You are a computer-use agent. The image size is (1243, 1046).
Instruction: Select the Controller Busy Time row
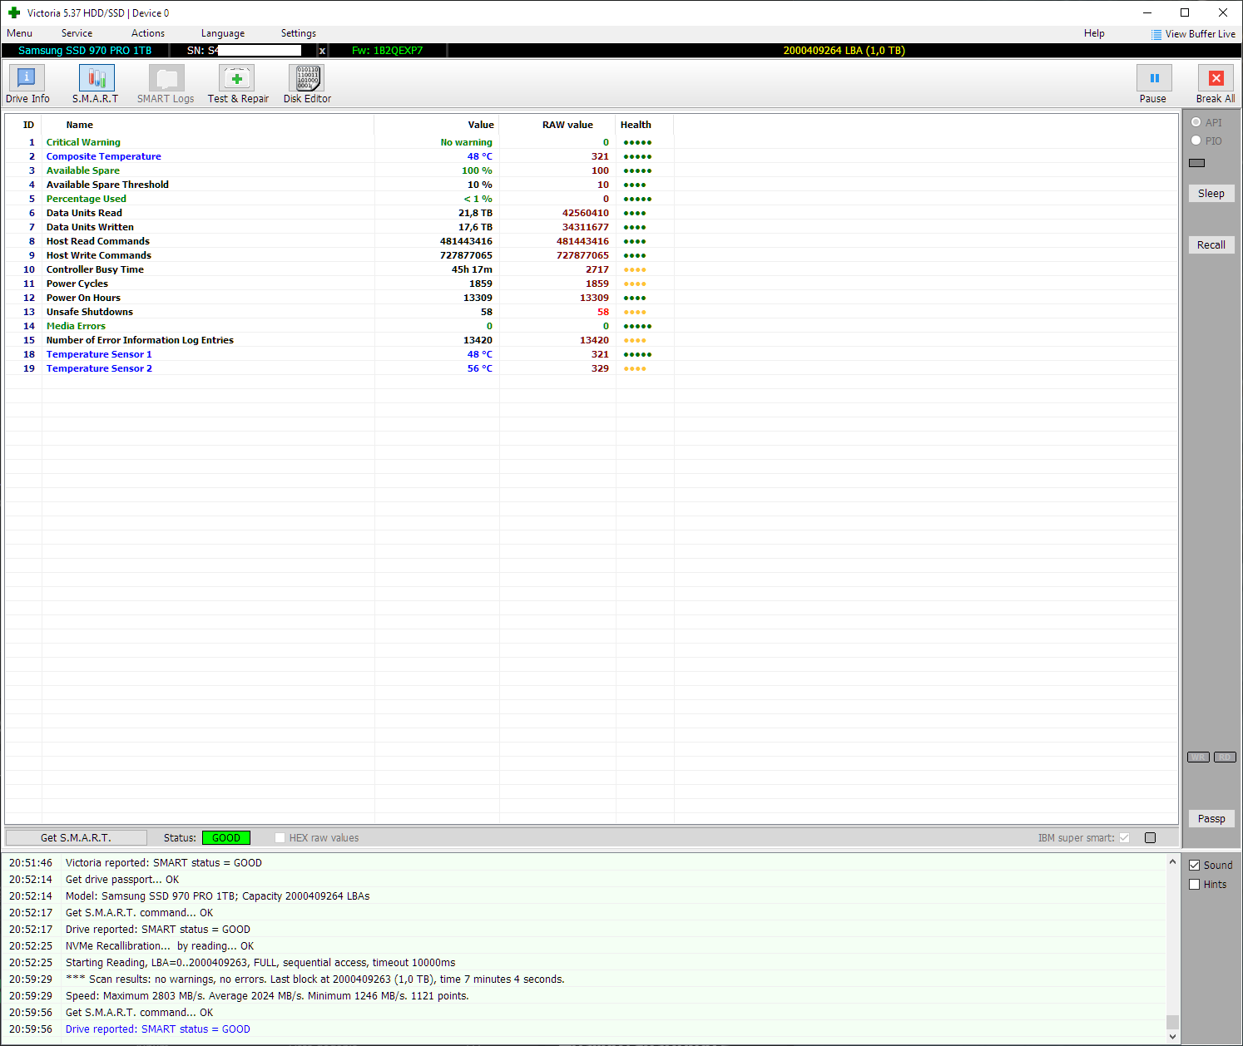point(591,269)
